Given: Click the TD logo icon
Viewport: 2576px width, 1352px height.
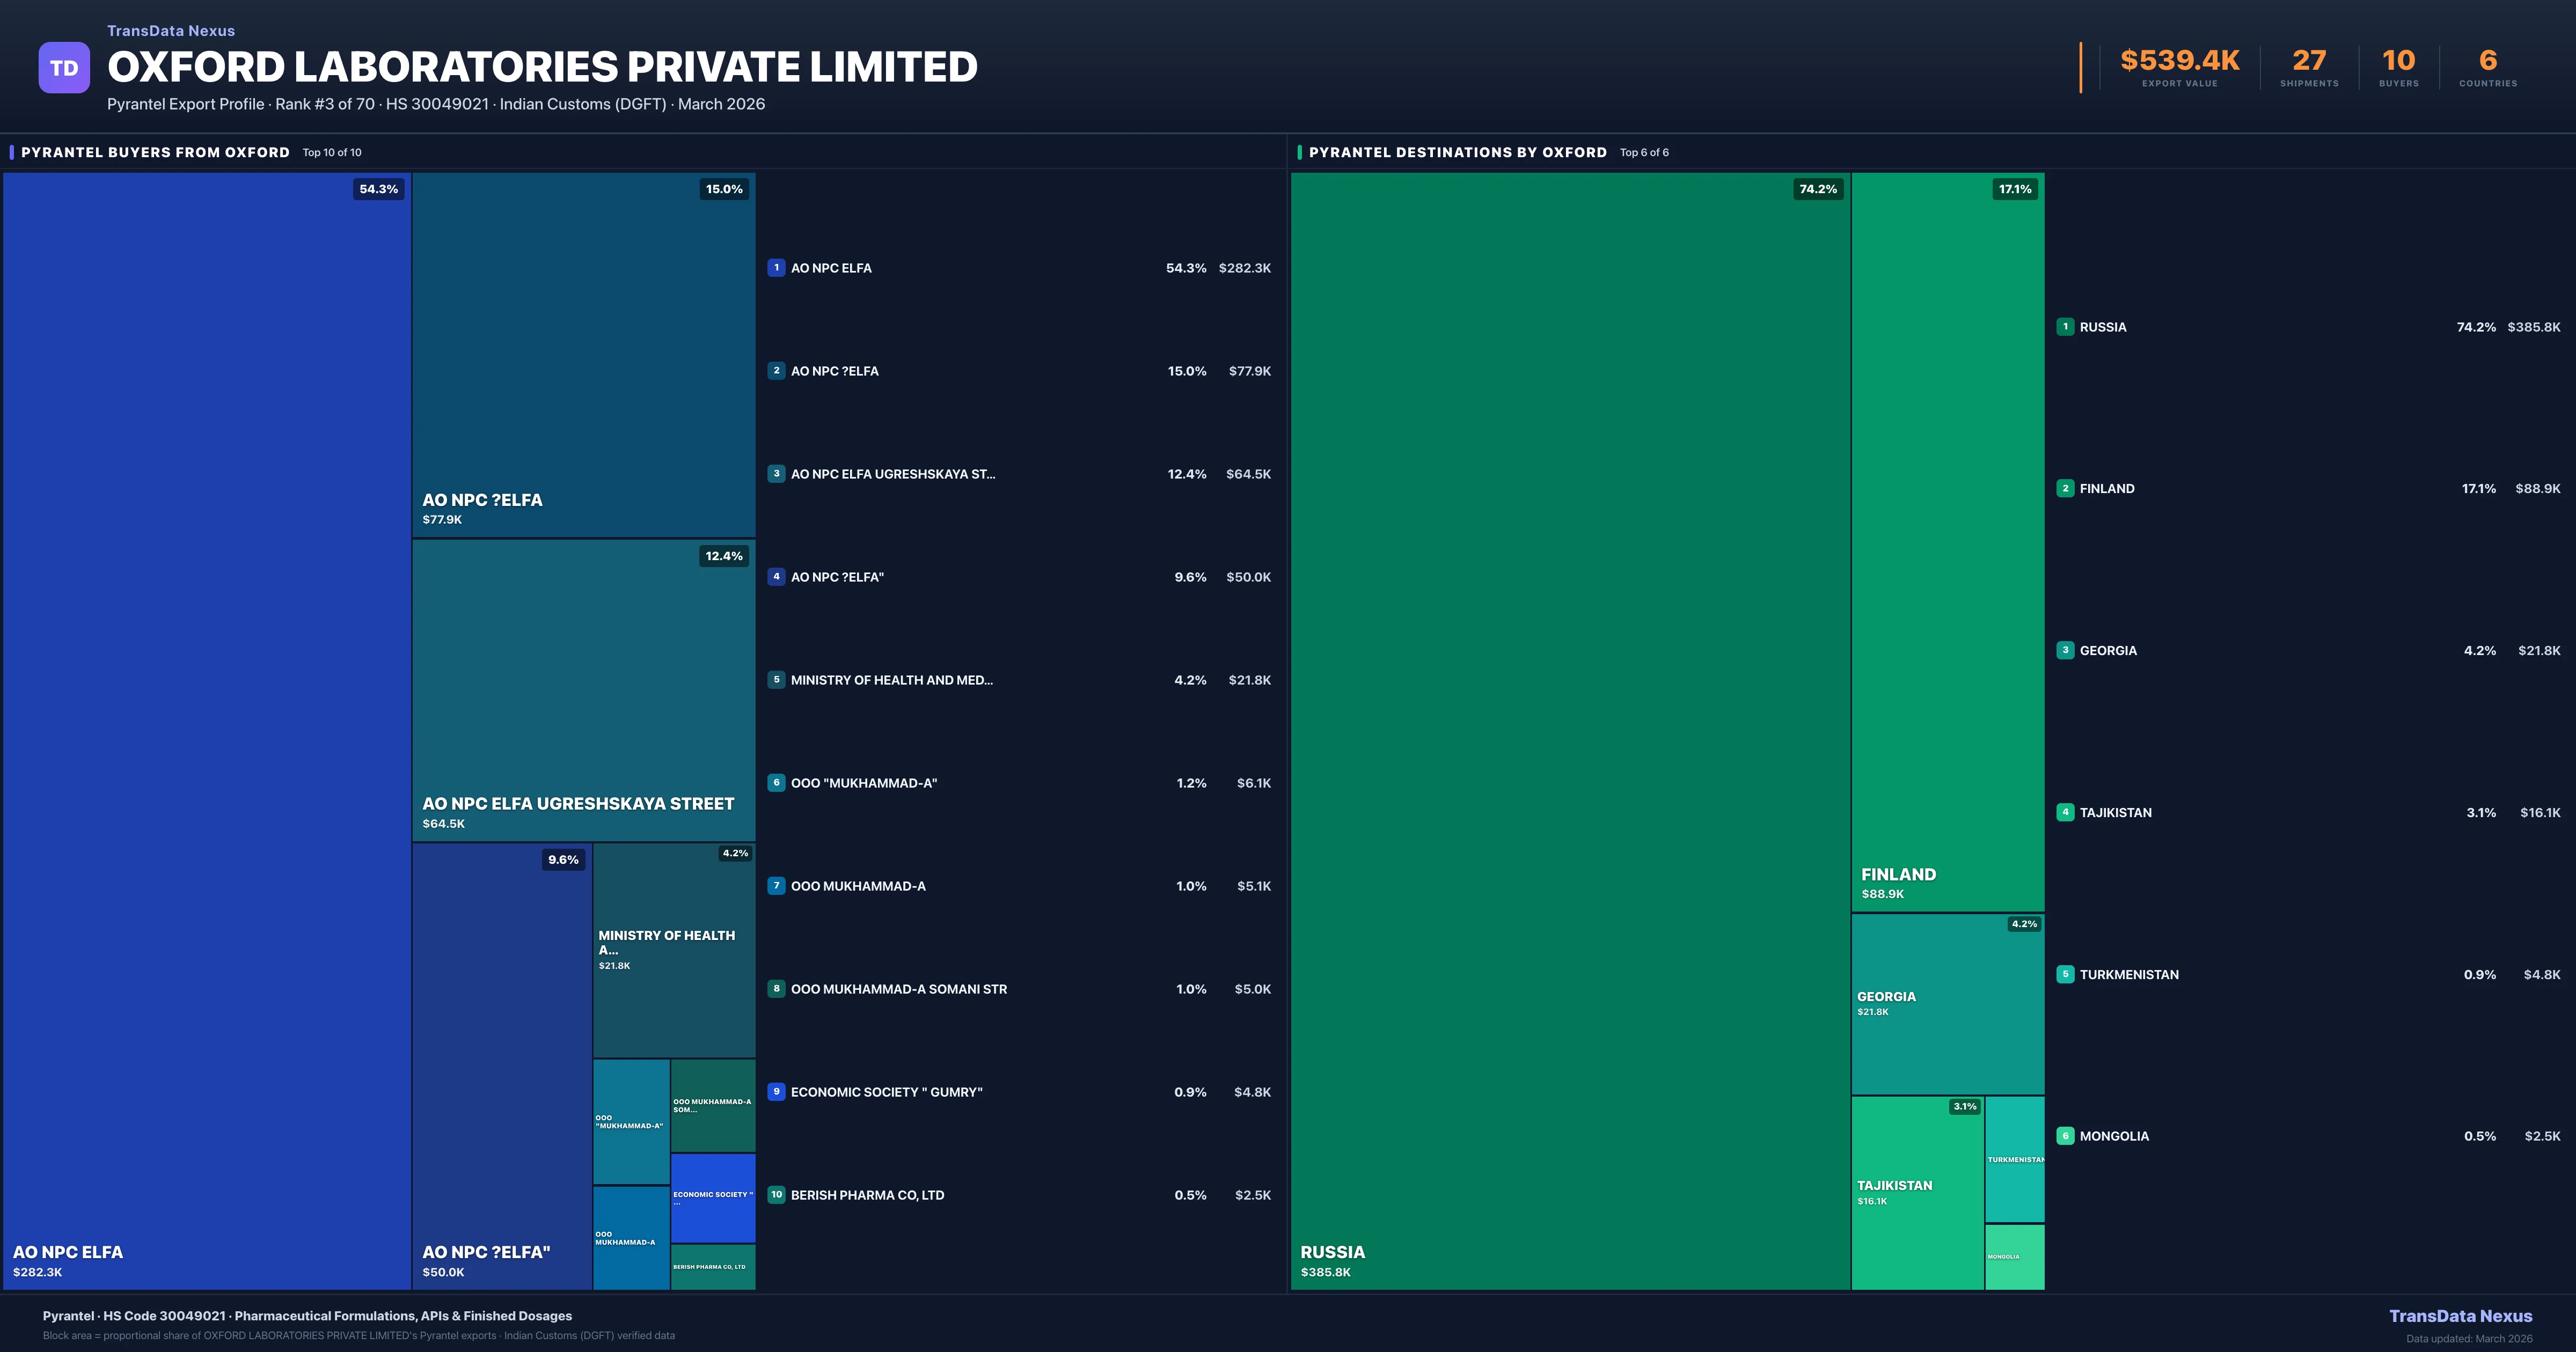Looking at the screenshot, I should tap(64, 66).
